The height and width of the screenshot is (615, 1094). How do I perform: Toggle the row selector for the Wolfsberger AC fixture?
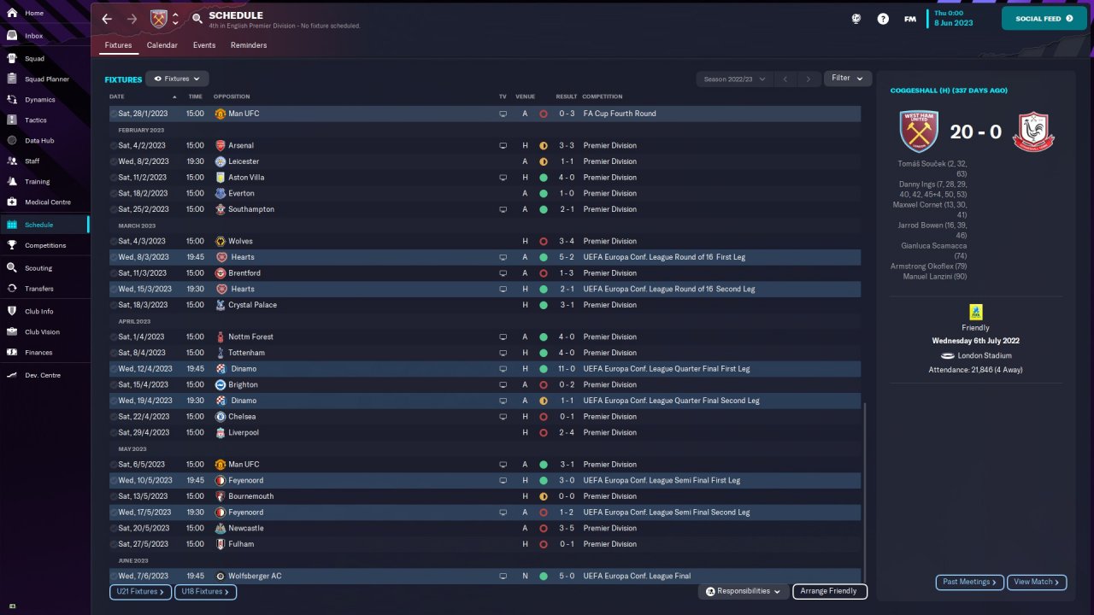pyautogui.click(x=114, y=577)
